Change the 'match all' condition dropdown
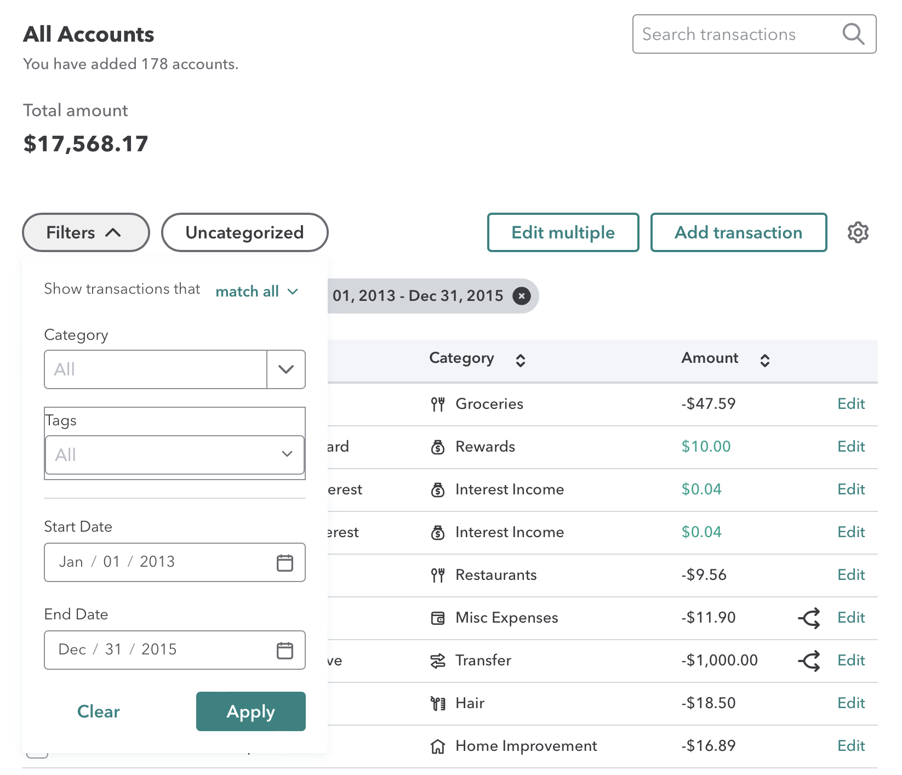The width and height of the screenshot is (902, 775). 256,292
